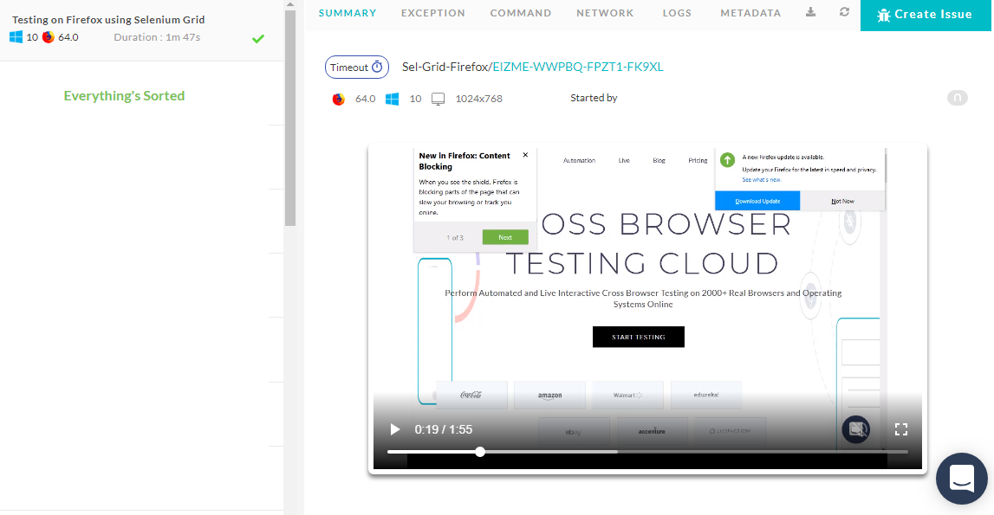Viewport: 994px width, 515px height.
Task: Click the video progress slider handle
Action: tap(480, 452)
